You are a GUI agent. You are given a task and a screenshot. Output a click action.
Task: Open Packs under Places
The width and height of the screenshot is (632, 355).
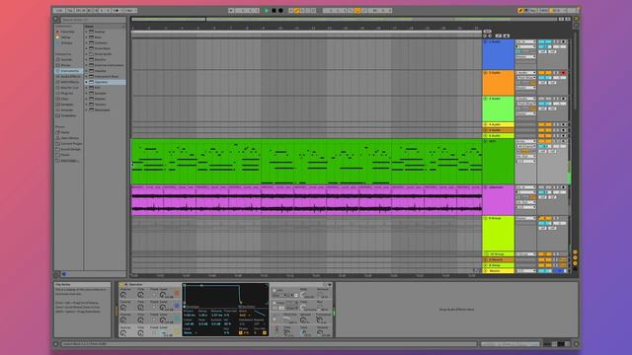pyautogui.click(x=64, y=132)
